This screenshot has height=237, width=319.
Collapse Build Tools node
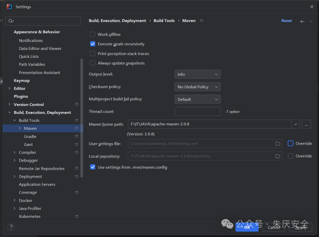tap(14, 120)
